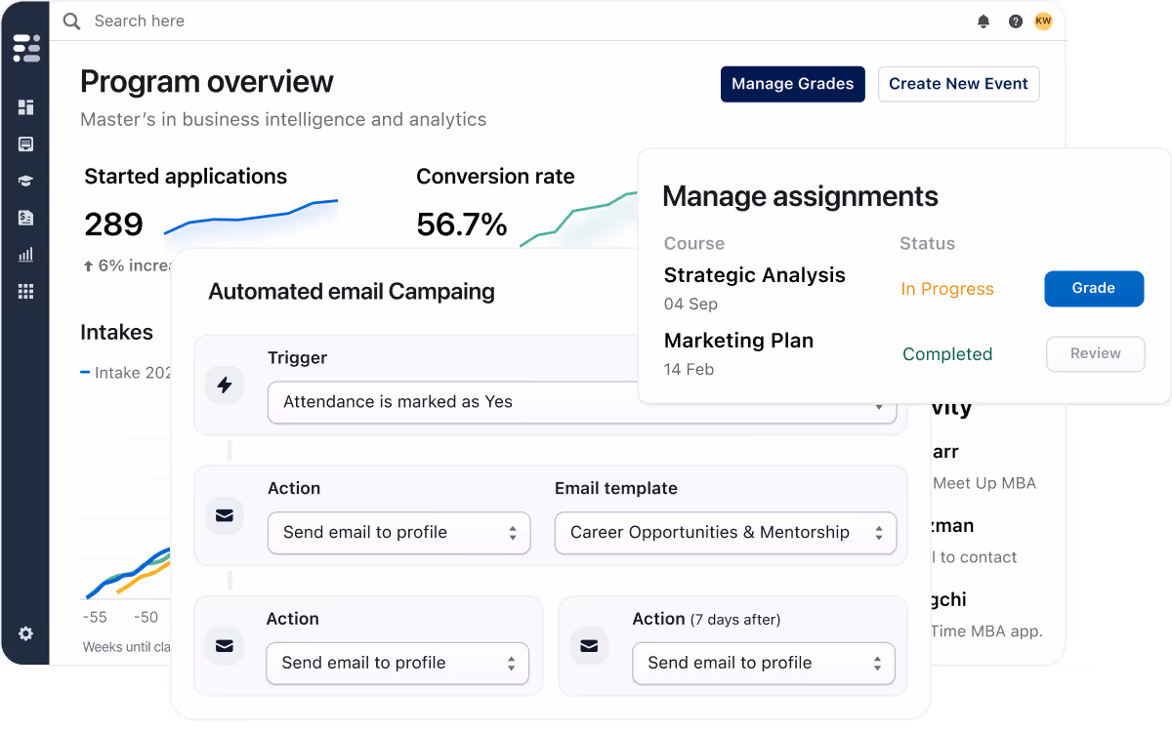Click the Create New Event button
Image resolution: width=1172 pixels, height=732 pixels.
tap(958, 84)
